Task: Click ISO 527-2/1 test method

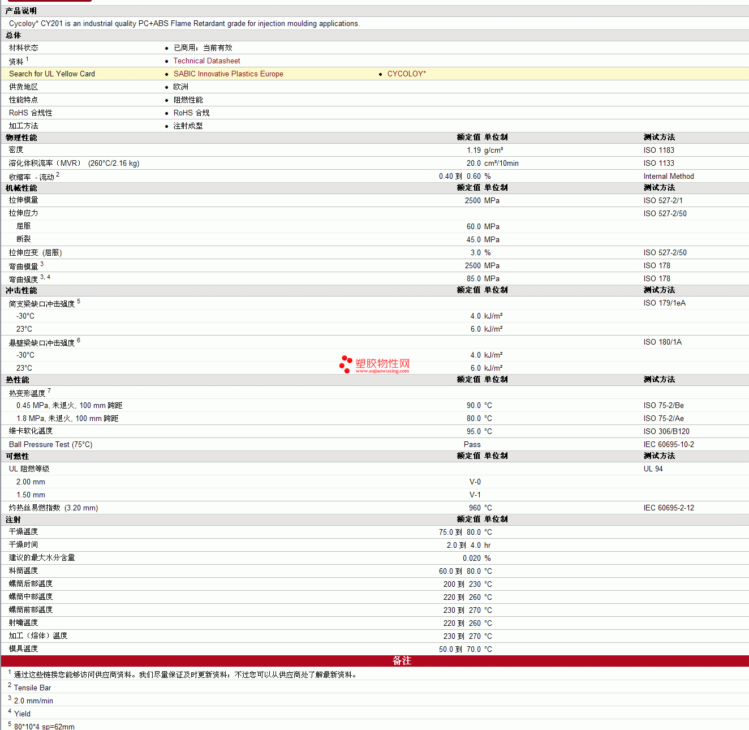Action: [662, 200]
